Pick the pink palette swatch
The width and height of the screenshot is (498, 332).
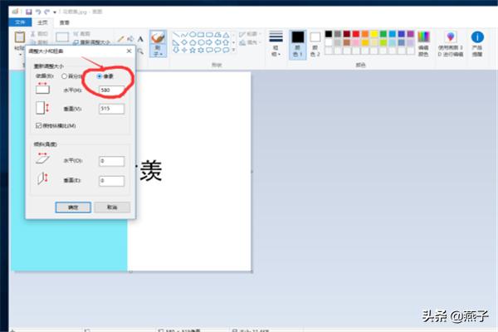356,42
